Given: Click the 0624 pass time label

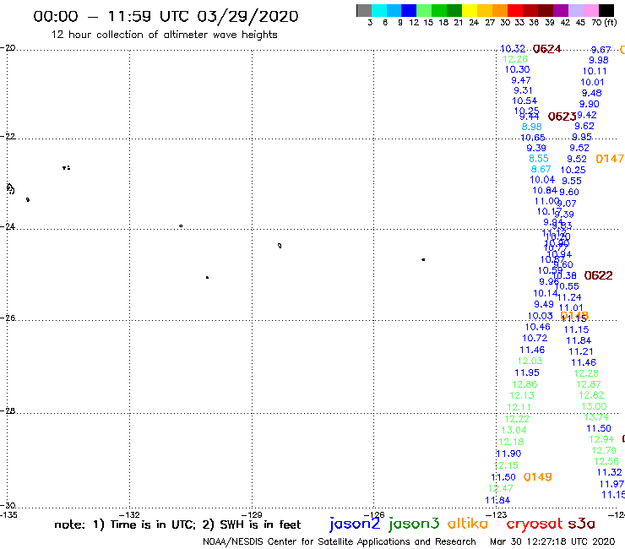Looking at the screenshot, I should point(547,49).
